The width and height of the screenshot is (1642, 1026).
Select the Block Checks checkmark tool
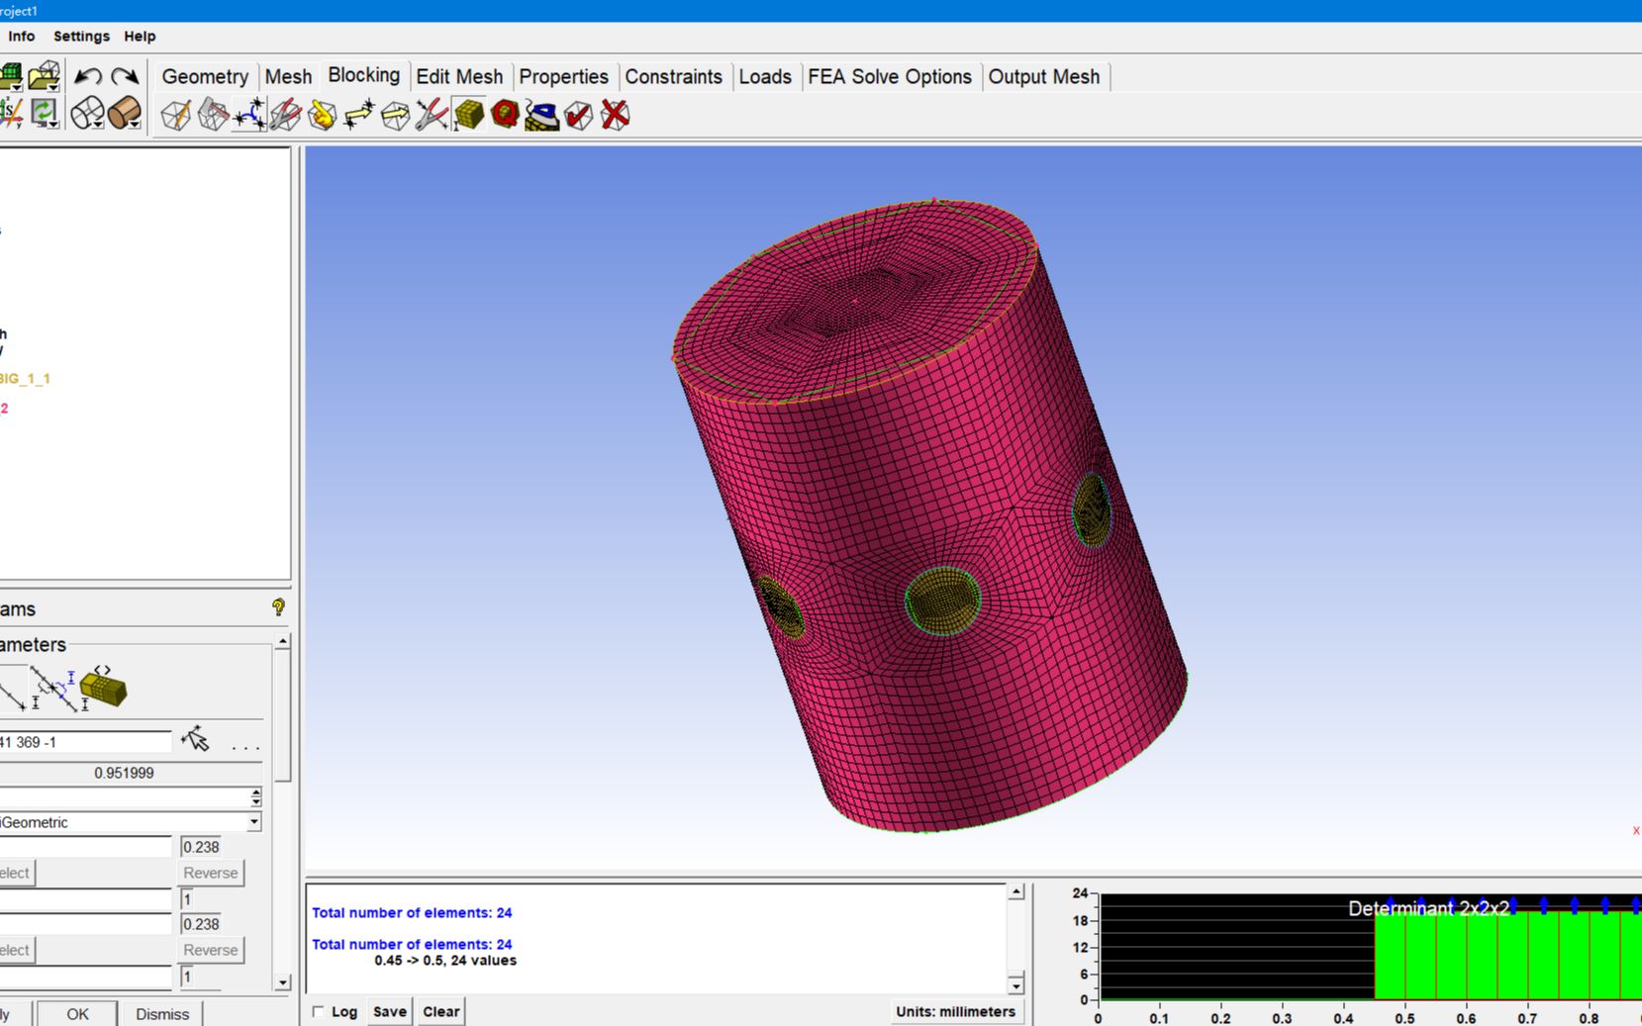[579, 115]
